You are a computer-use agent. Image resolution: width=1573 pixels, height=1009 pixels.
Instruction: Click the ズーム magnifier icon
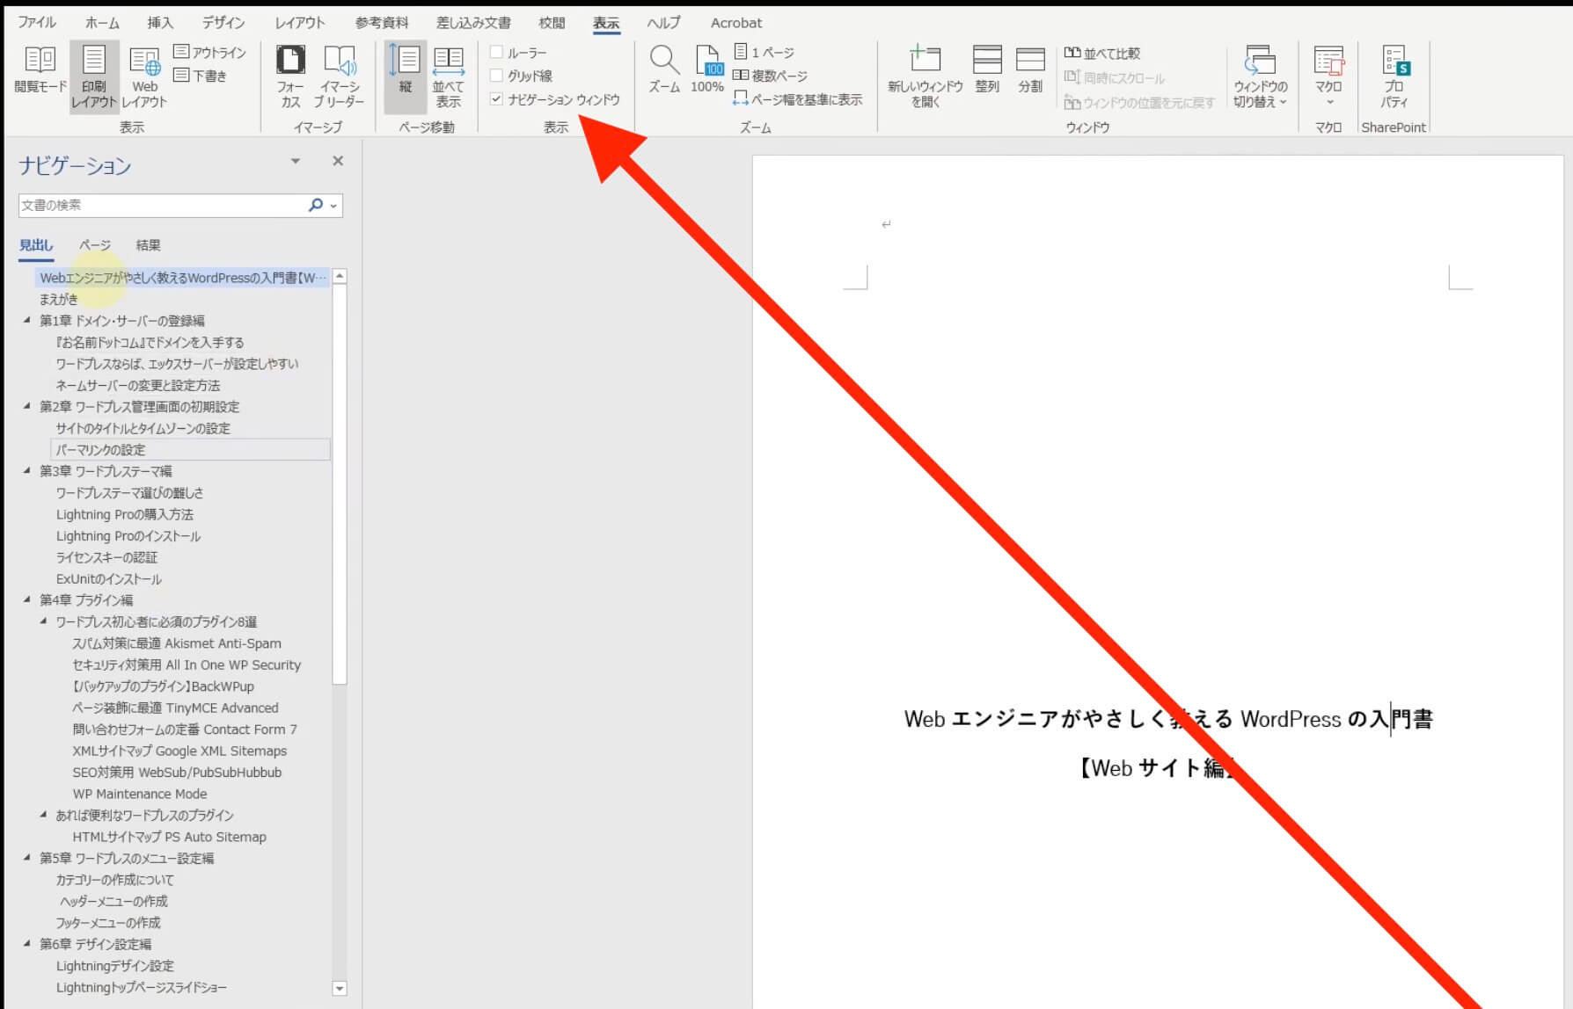tap(664, 62)
